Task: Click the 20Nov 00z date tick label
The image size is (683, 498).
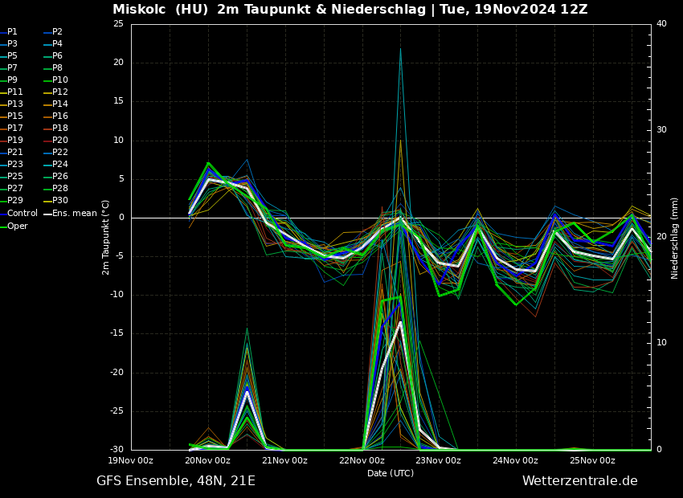Action: 208,461
